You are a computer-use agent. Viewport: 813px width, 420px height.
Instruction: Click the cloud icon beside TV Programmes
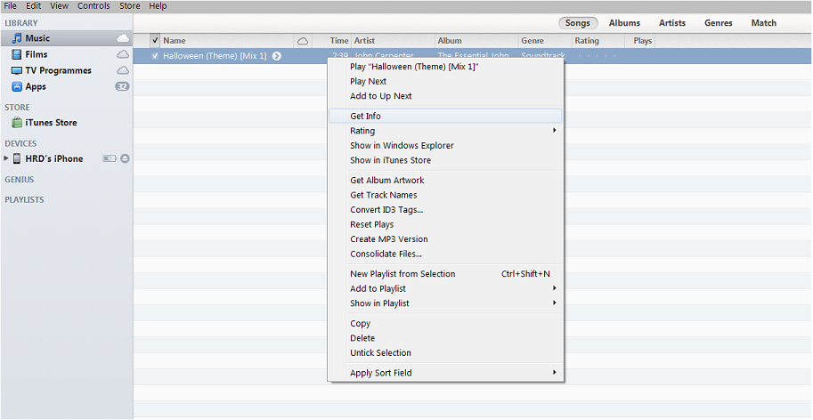[123, 70]
